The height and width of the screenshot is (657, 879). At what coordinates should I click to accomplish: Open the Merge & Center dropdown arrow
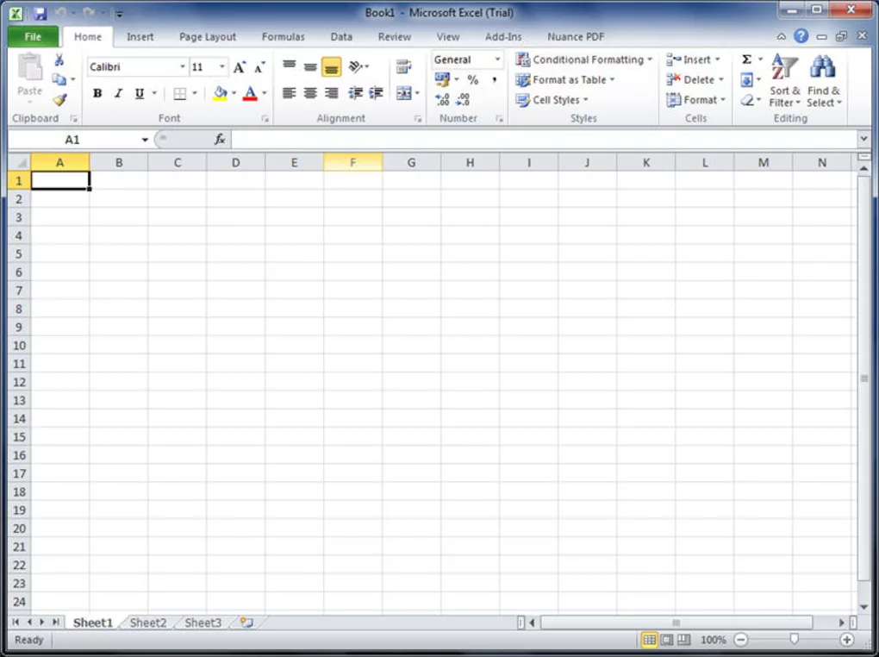pos(417,93)
